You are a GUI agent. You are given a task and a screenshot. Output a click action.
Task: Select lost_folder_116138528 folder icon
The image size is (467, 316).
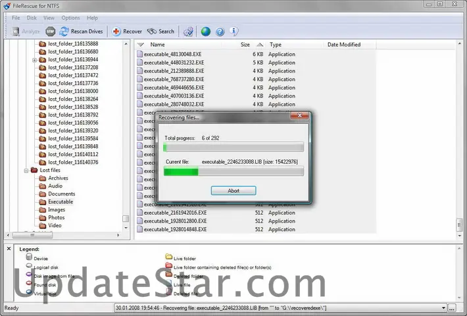coord(43,107)
